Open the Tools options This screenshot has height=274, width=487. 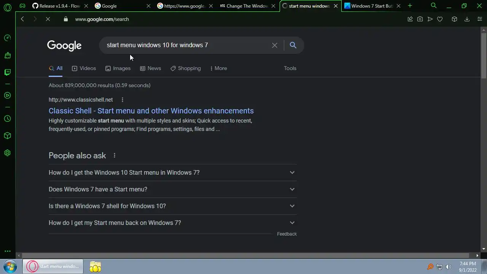(x=290, y=68)
